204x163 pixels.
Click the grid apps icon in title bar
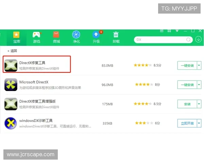(161, 31)
